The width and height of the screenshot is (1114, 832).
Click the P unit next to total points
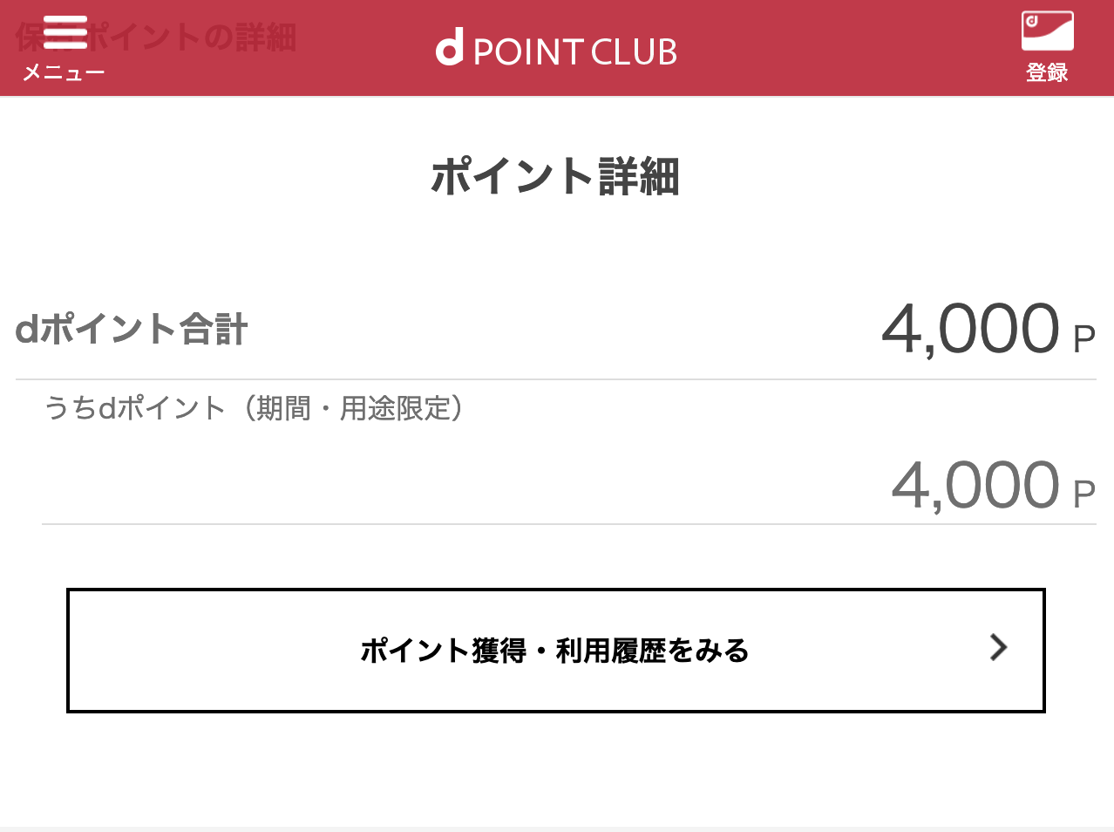tap(1084, 338)
